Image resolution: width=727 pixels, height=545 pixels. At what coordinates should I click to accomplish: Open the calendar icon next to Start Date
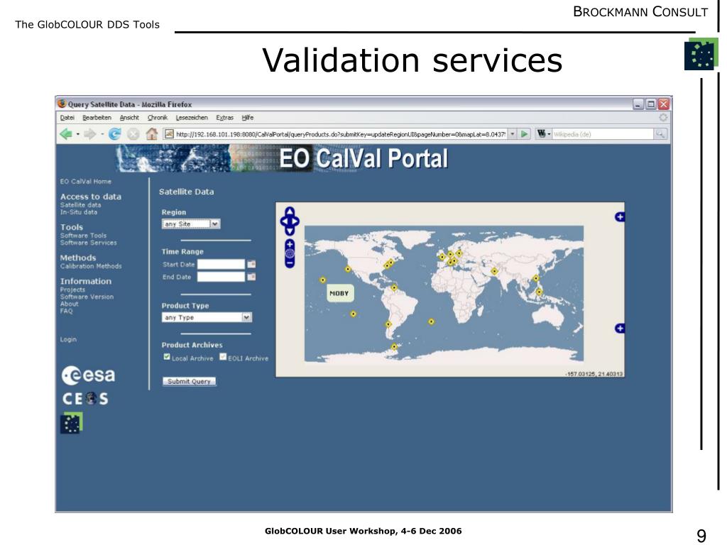pos(251,264)
